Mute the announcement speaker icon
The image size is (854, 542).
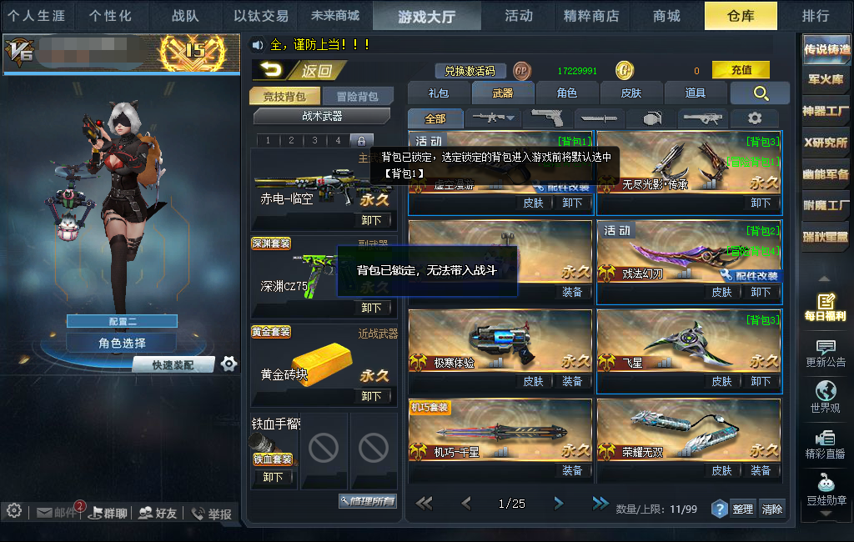258,45
